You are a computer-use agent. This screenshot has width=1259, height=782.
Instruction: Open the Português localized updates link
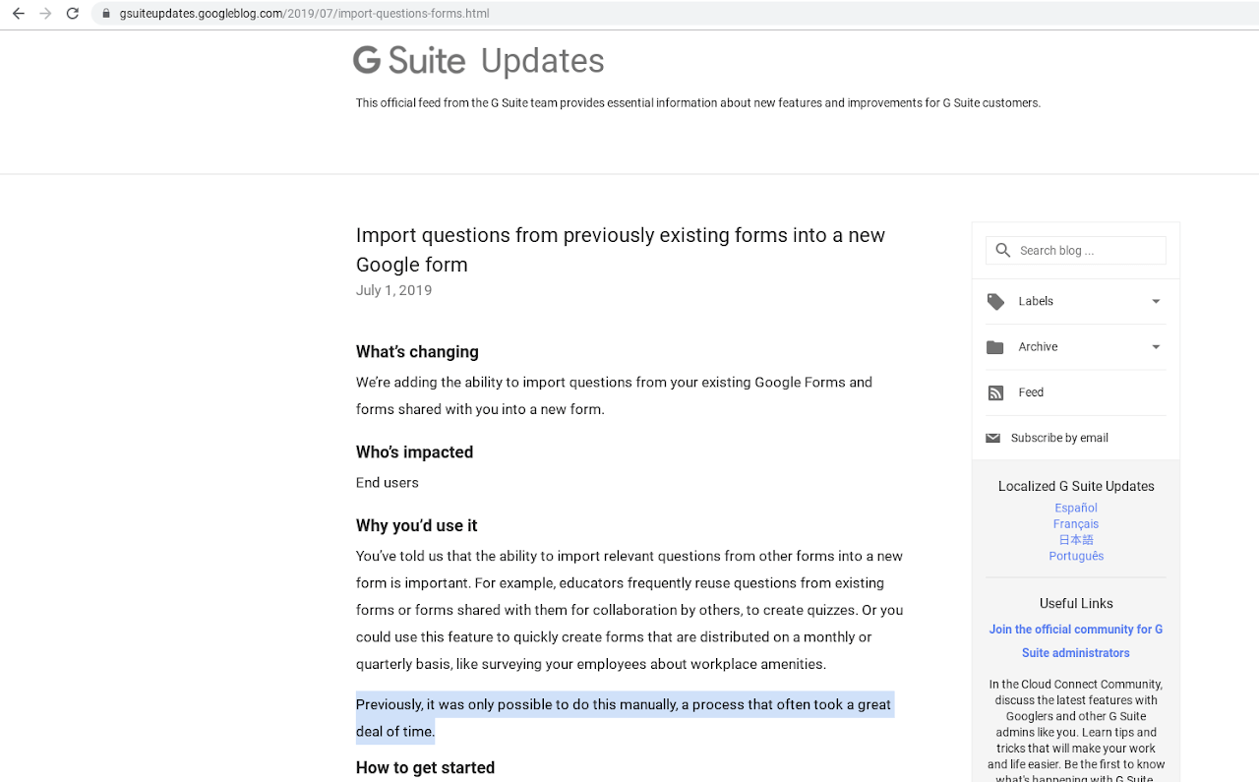pyautogui.click(x=1076, y=556)
